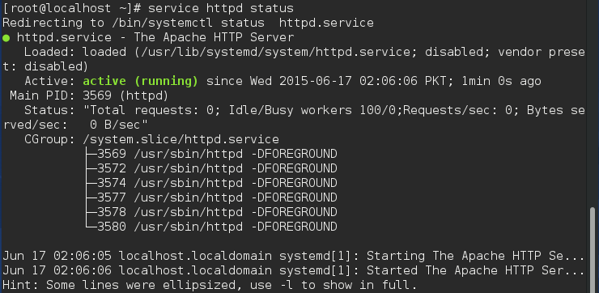Click process row 3569 /usr/sbin/httpd
Screen dimensions: 599x293
point(217,154)
